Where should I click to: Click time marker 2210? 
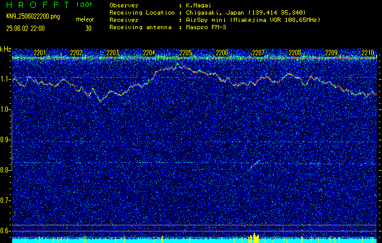(x=367, y=53)
